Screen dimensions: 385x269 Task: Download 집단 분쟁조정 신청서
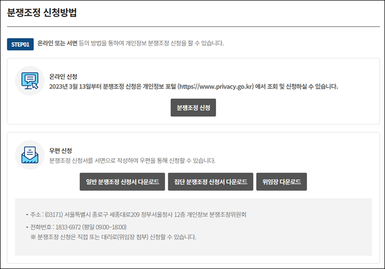click(x=210, y=181)
